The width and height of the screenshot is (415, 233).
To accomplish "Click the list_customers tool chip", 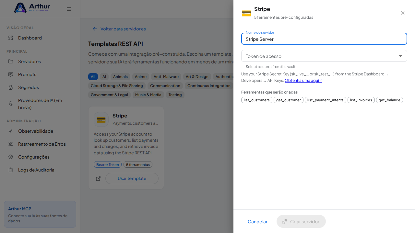I will 257,100.
